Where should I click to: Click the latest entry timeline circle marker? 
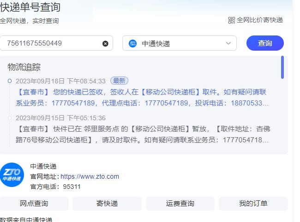click(x=10, y=81)
